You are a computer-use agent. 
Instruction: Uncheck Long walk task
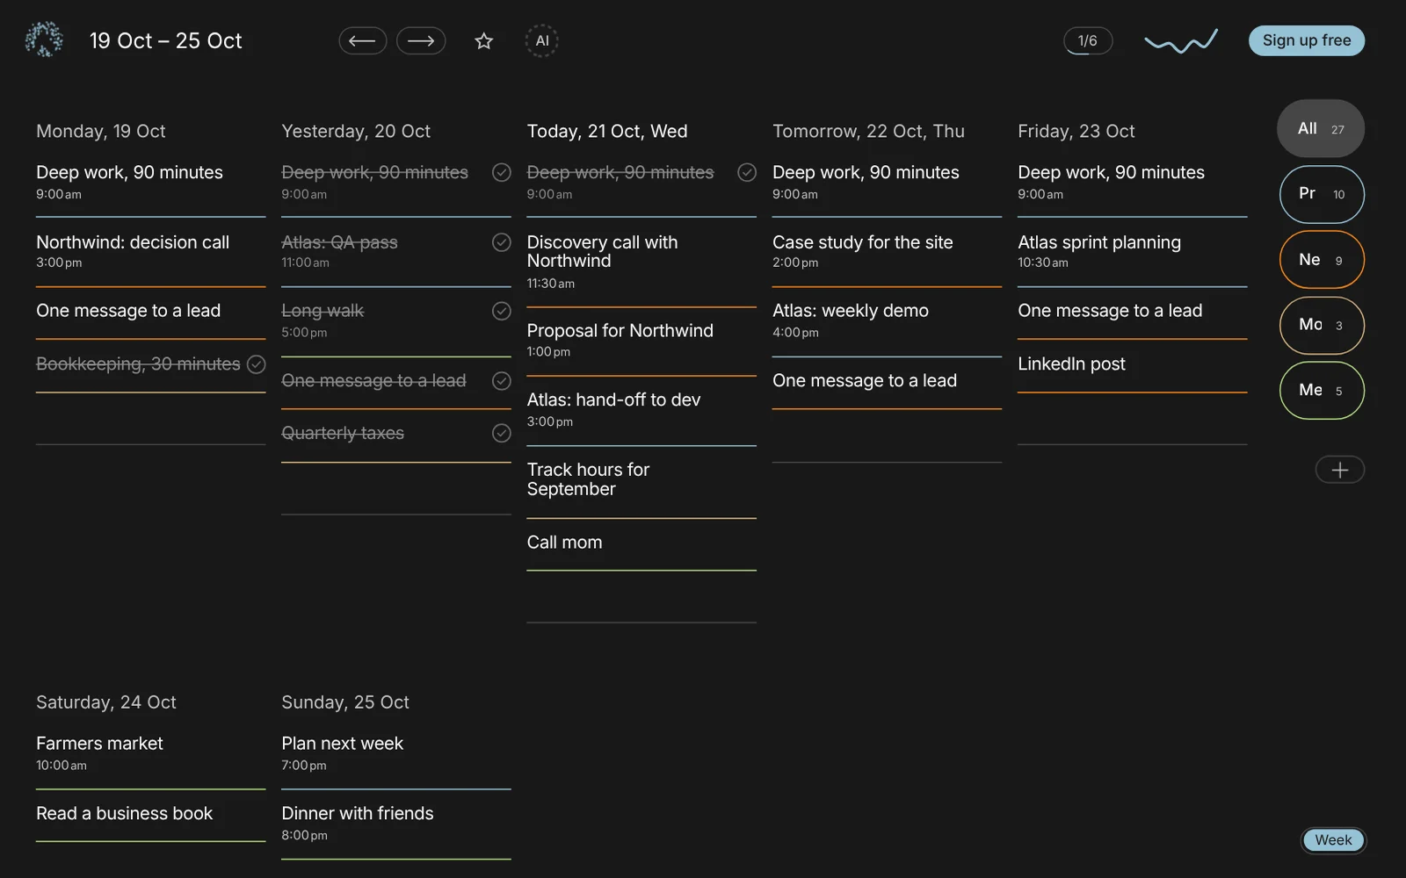tap(502, 311)
